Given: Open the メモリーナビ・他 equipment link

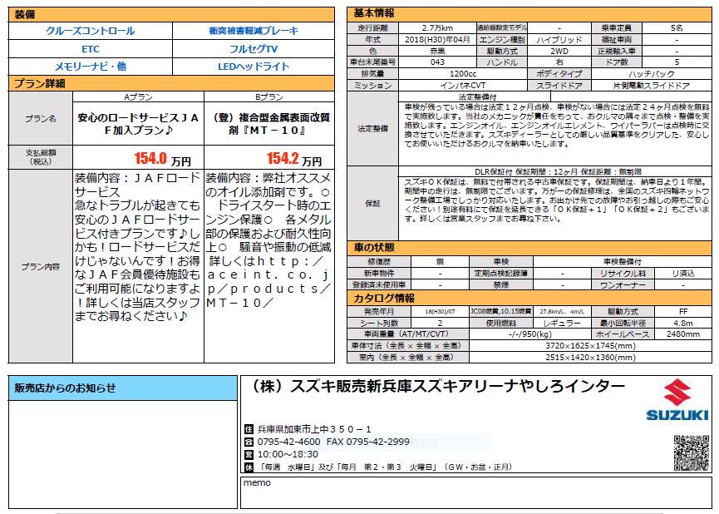Looking at the screenshot, I should 90,66.
